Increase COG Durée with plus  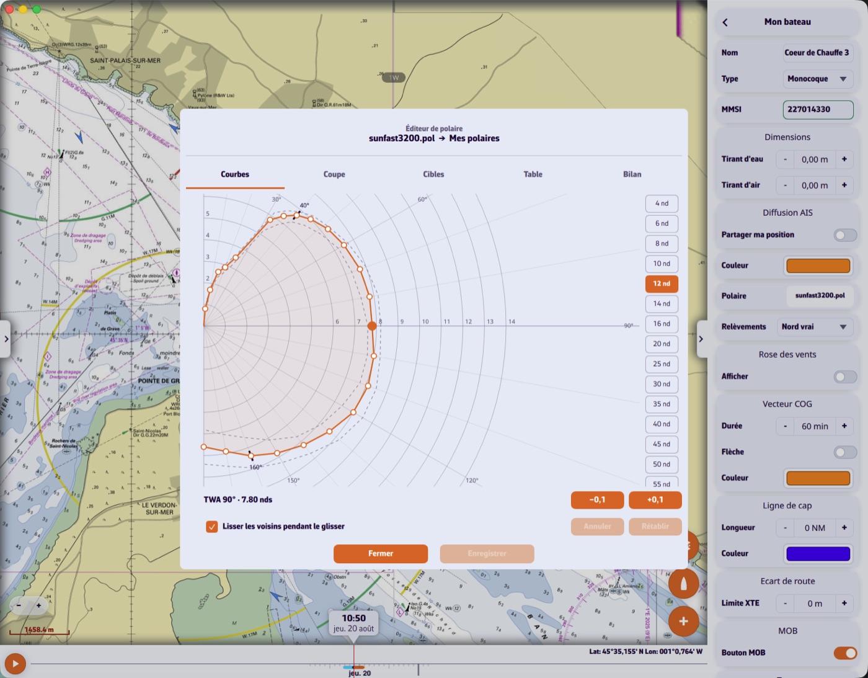[844, 426]
